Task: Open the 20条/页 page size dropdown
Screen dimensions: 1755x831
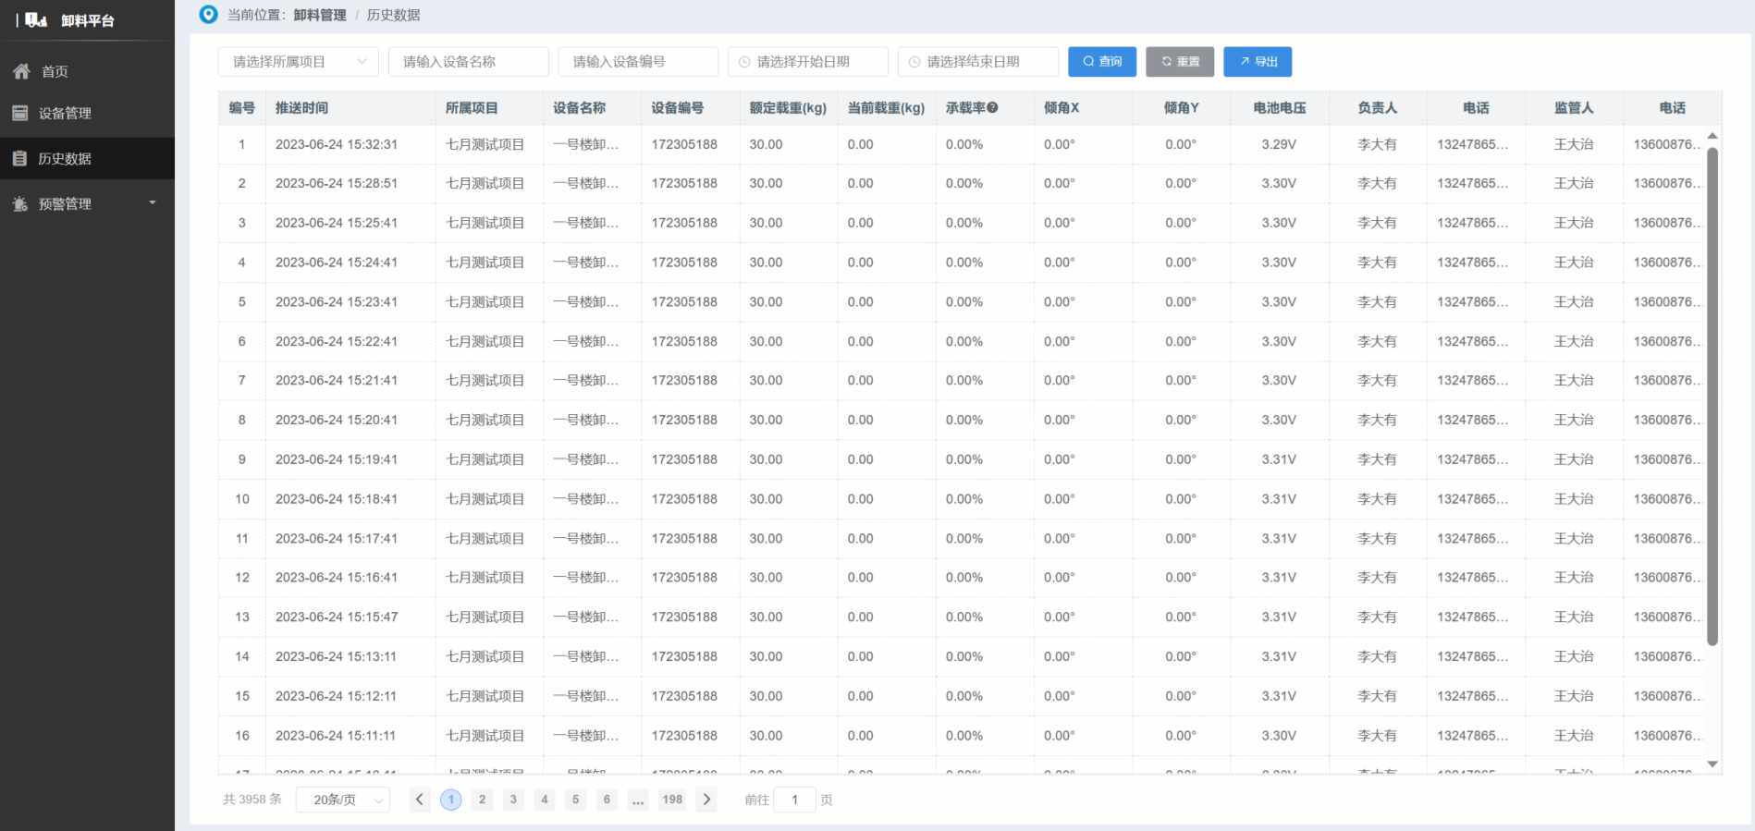Action: [x=343, y=800]
